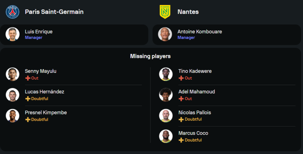
Task: Open Nicolas Pallois's player name
Action: (195, 112)
